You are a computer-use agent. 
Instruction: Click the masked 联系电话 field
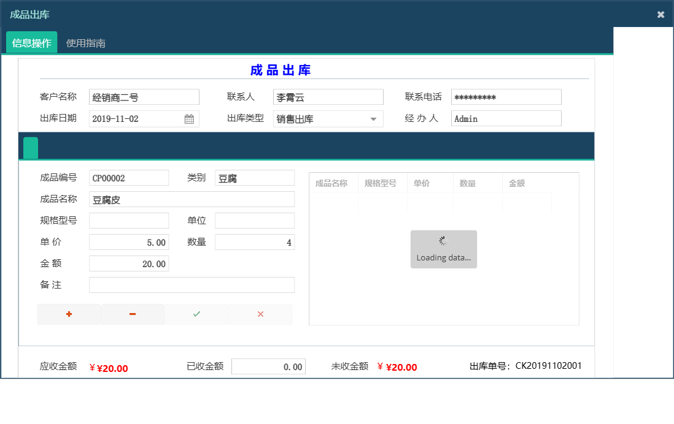pyautogui.click(x=506, y=96)
